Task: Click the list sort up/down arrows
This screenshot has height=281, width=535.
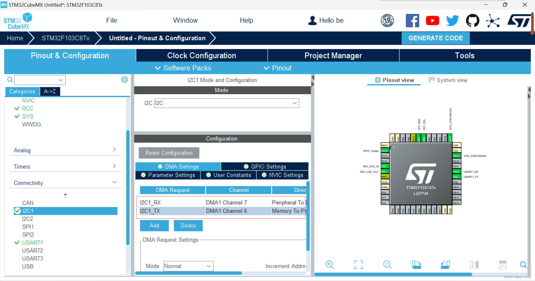Action: (x=65, y=195)
